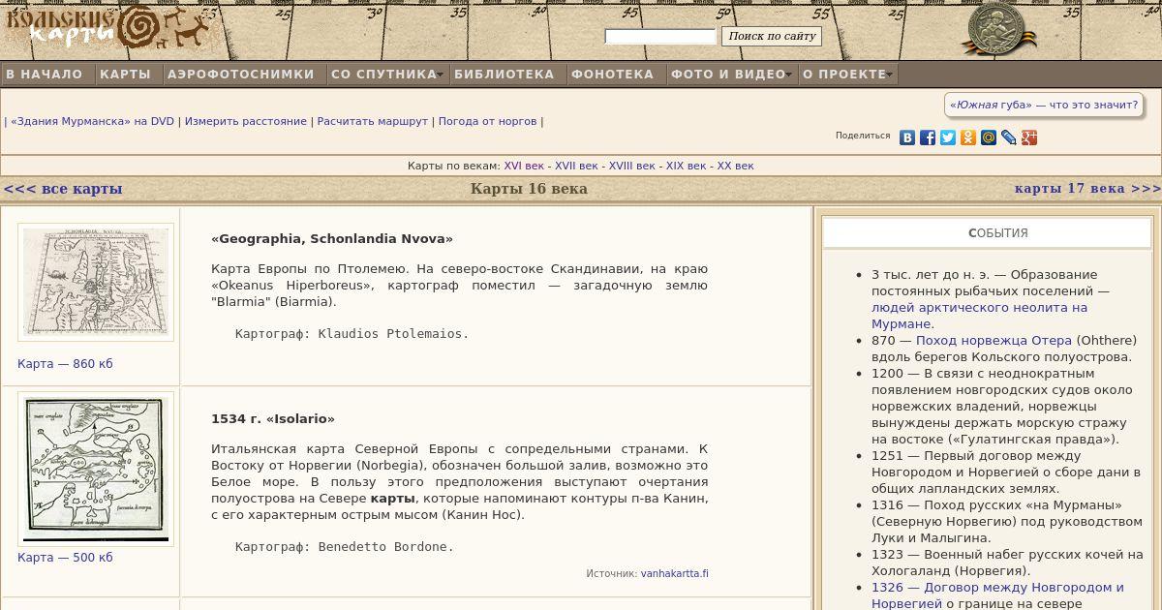Click the 1251 — Первый договор event text

click(1005, 473)
